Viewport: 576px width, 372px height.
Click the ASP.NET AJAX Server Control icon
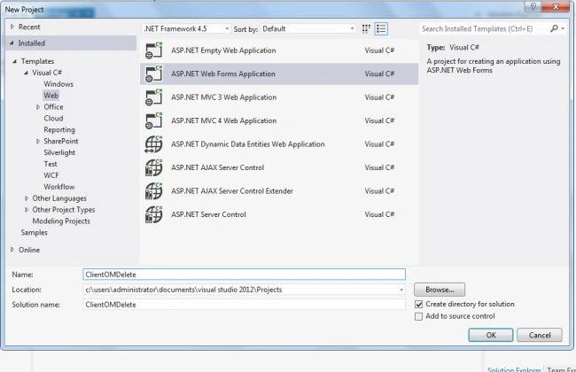tap(153, 167)
